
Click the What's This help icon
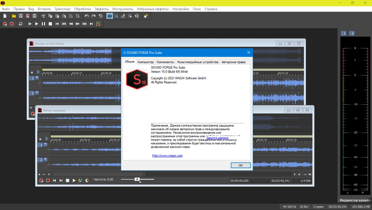146,16
